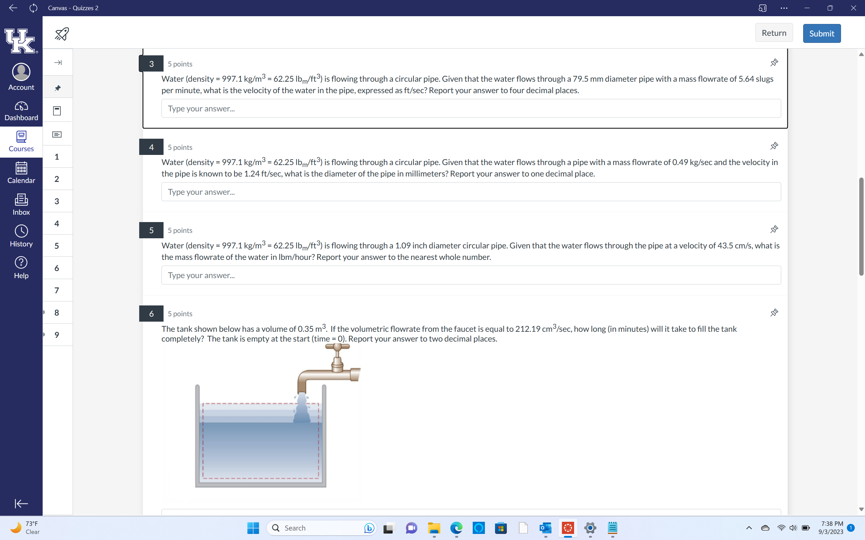The height and width of the screenshot is (540, 865).
Task: Click question 5 answer input field
Action: 471,275
